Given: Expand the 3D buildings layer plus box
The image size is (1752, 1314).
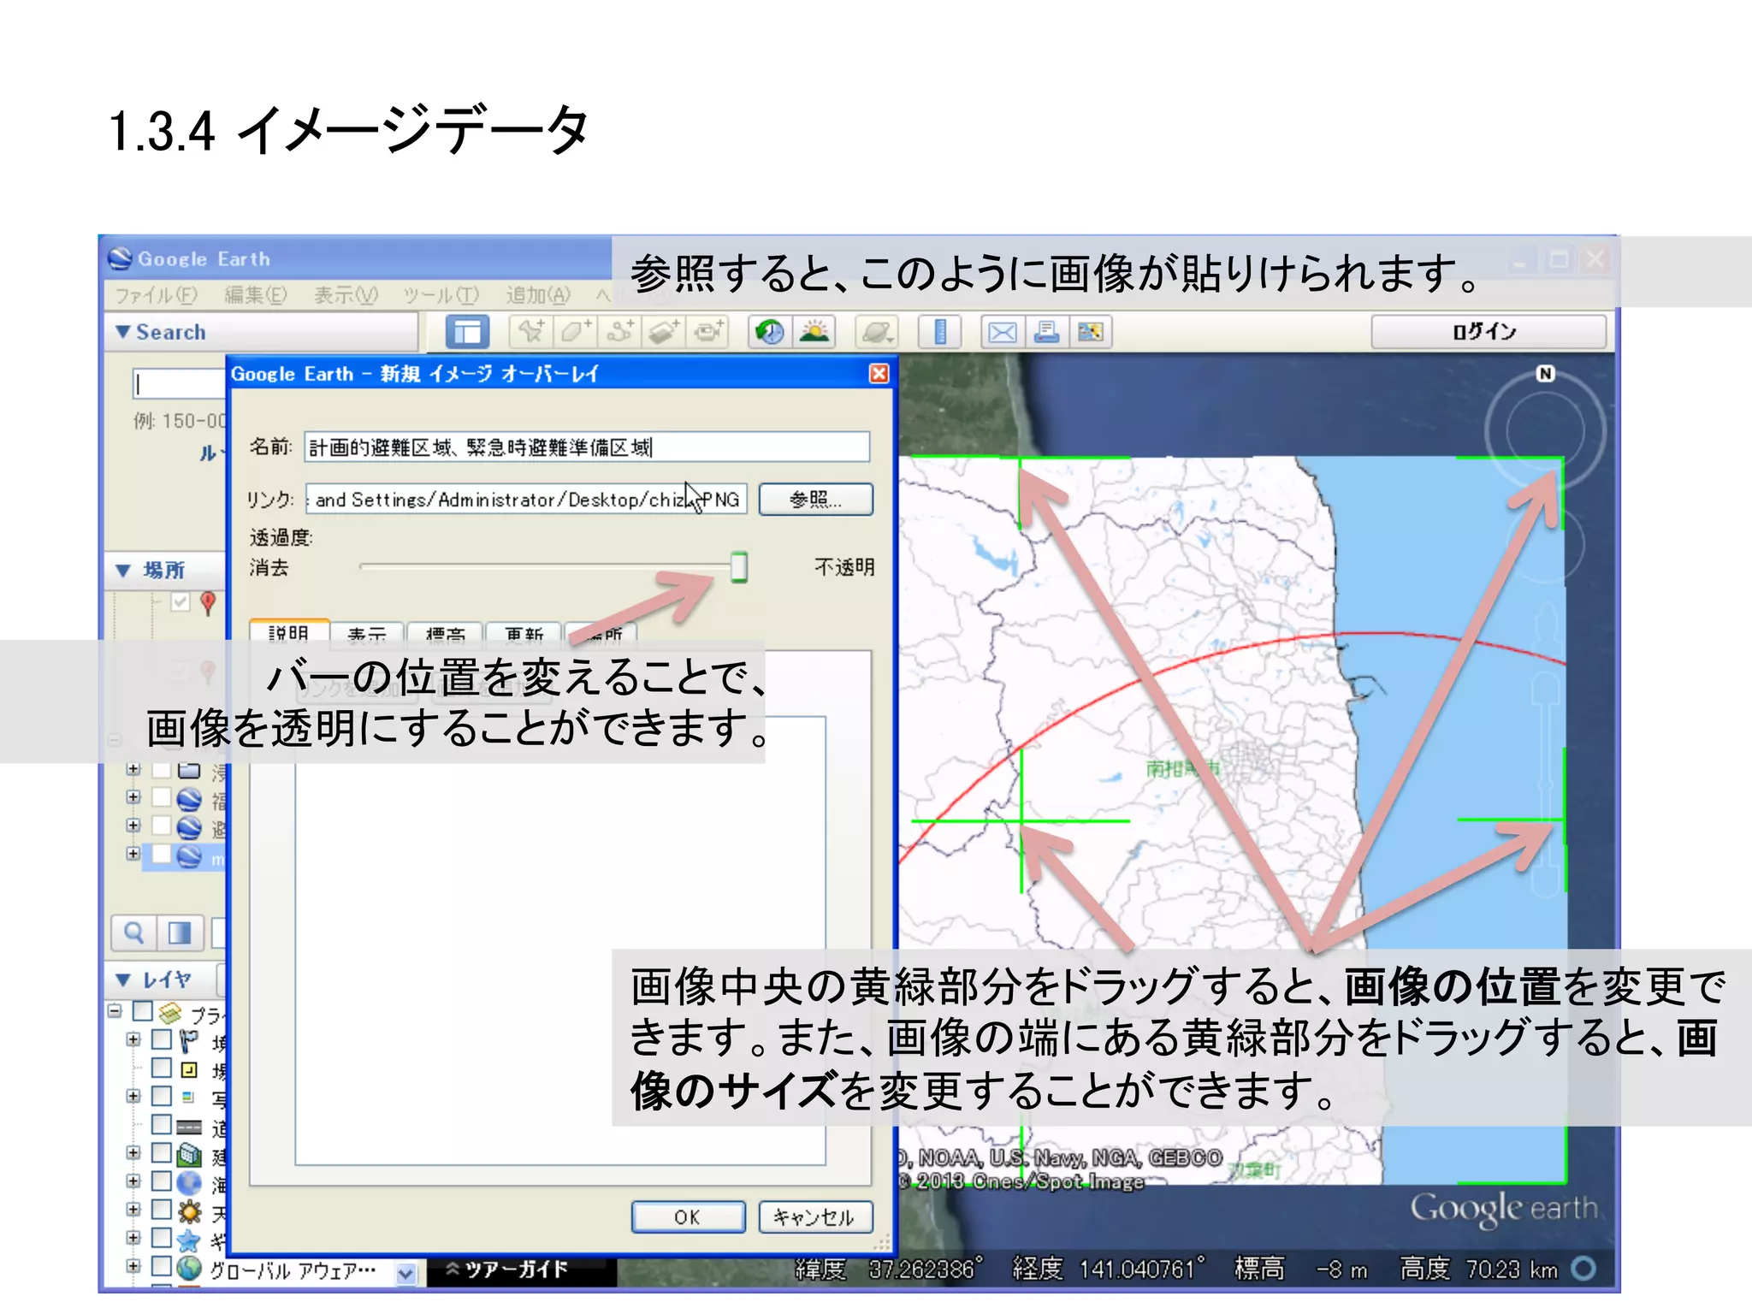Looking at the screenshot, I should coord(133,1153).
